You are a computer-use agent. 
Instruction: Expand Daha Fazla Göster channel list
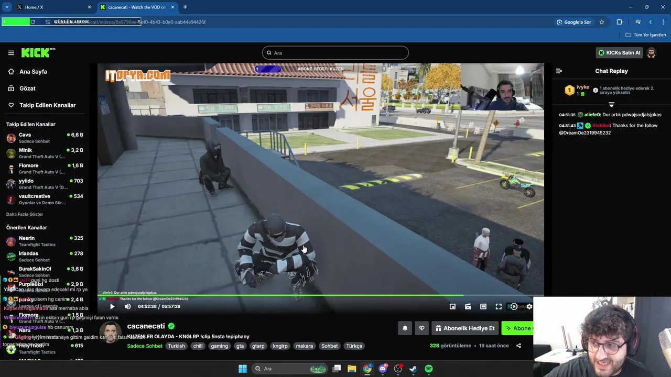(25, 214)
